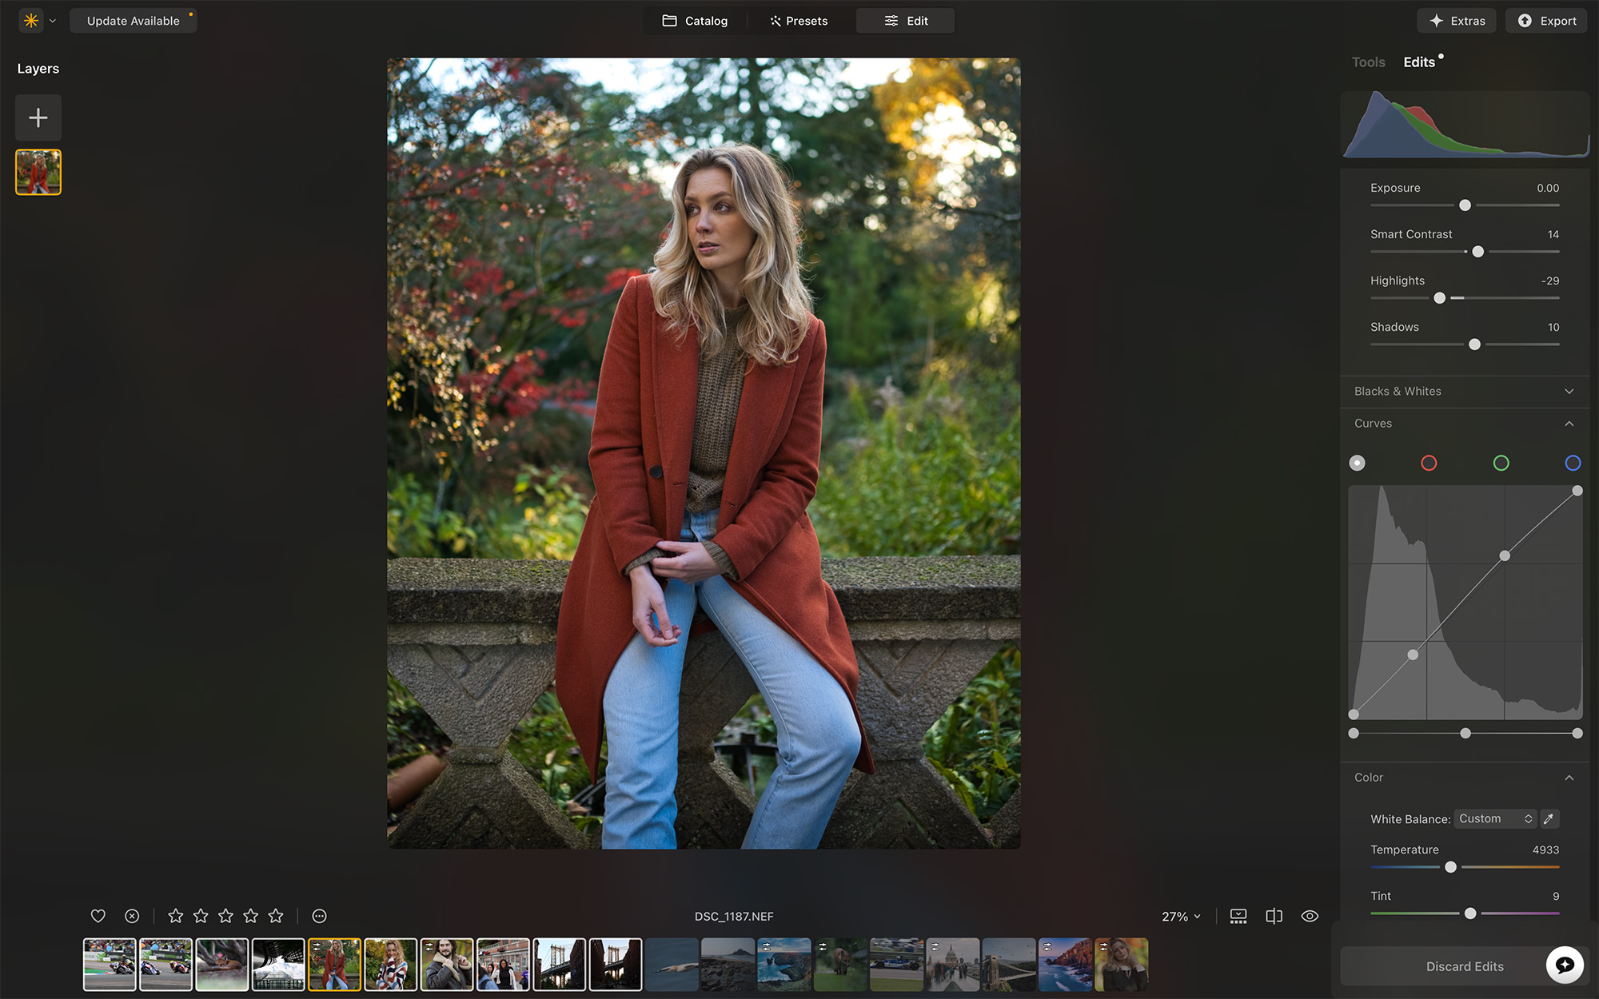1599x999 pixels.
Task: Click Discard Edits
Action: 1465,965
